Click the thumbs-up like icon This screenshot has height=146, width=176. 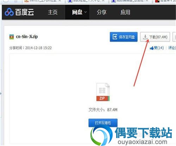[x=152, y=48]
